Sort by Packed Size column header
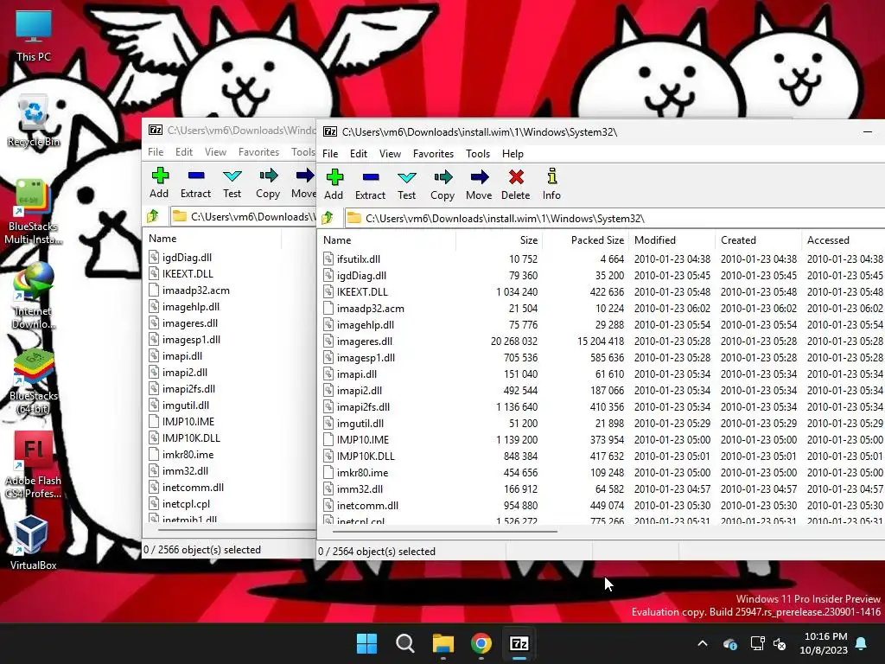The image size is (885, 664). pyautogui.click(x=585, y=240)
